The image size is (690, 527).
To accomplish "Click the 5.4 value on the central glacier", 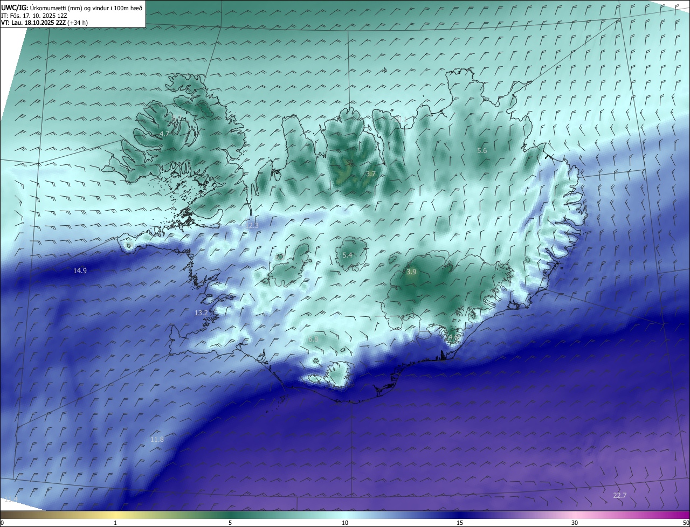I will point(347,255).
